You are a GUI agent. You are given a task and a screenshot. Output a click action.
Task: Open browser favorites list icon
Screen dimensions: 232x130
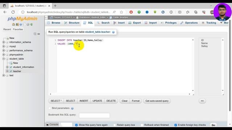pos(188,12)
